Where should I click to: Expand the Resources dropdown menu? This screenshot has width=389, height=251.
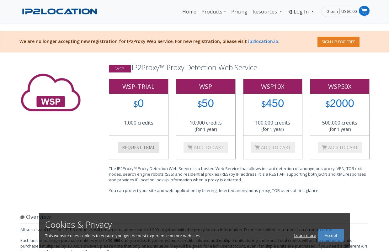point(267,12)
